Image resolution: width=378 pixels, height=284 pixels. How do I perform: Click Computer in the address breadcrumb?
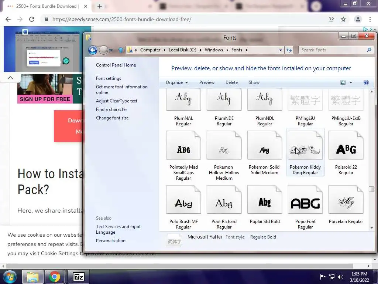coord(150,50)
